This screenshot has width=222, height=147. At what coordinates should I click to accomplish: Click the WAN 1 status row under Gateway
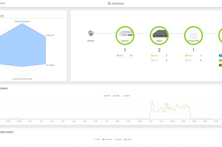(125, 56)
